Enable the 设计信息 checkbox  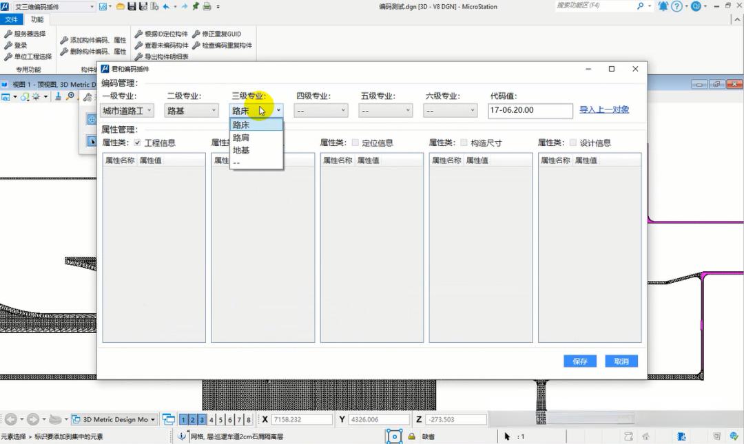tap(573, 143)
